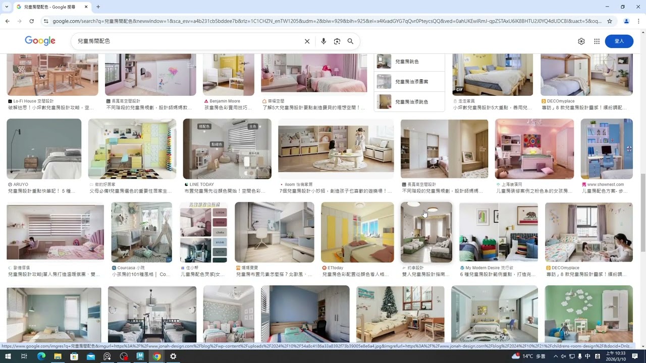Open the ARUYO grey bedroom image
The image size is (646, 363).
(x=44, y=149)
